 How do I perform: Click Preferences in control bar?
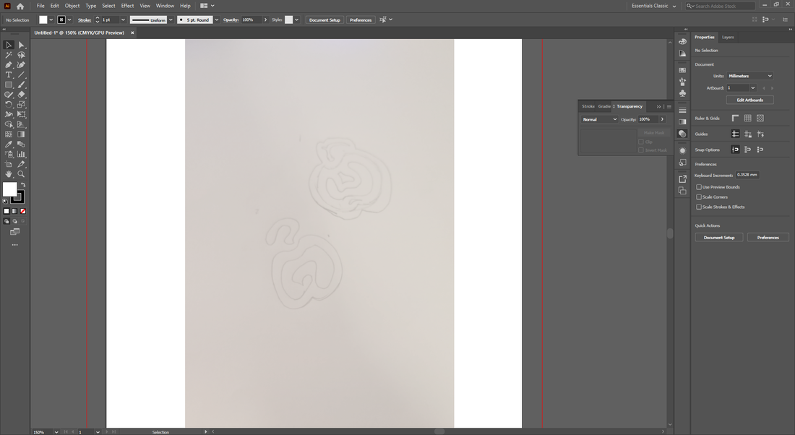pyautogui.click(x=361, y=20)
